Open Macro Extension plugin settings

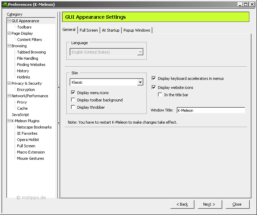31,152
